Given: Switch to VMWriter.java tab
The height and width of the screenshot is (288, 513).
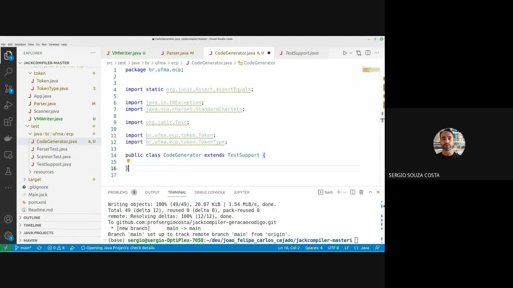Looking at the screenshot, I should [x=126, y=53].
